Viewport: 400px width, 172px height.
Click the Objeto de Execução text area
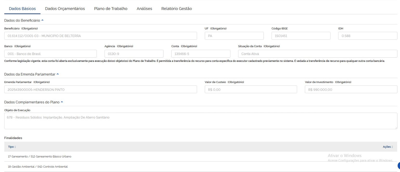tap(201, 121)
